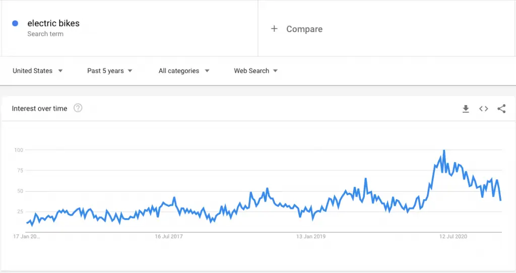Open the embed code icon
Screen dimensions: 516x273
(x=483, y=109)
